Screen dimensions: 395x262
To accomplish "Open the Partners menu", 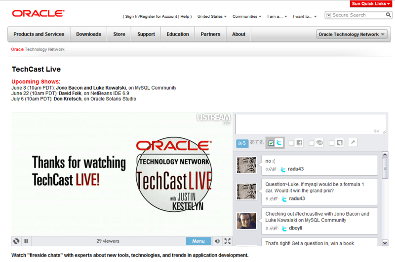I will pos(210,34).
